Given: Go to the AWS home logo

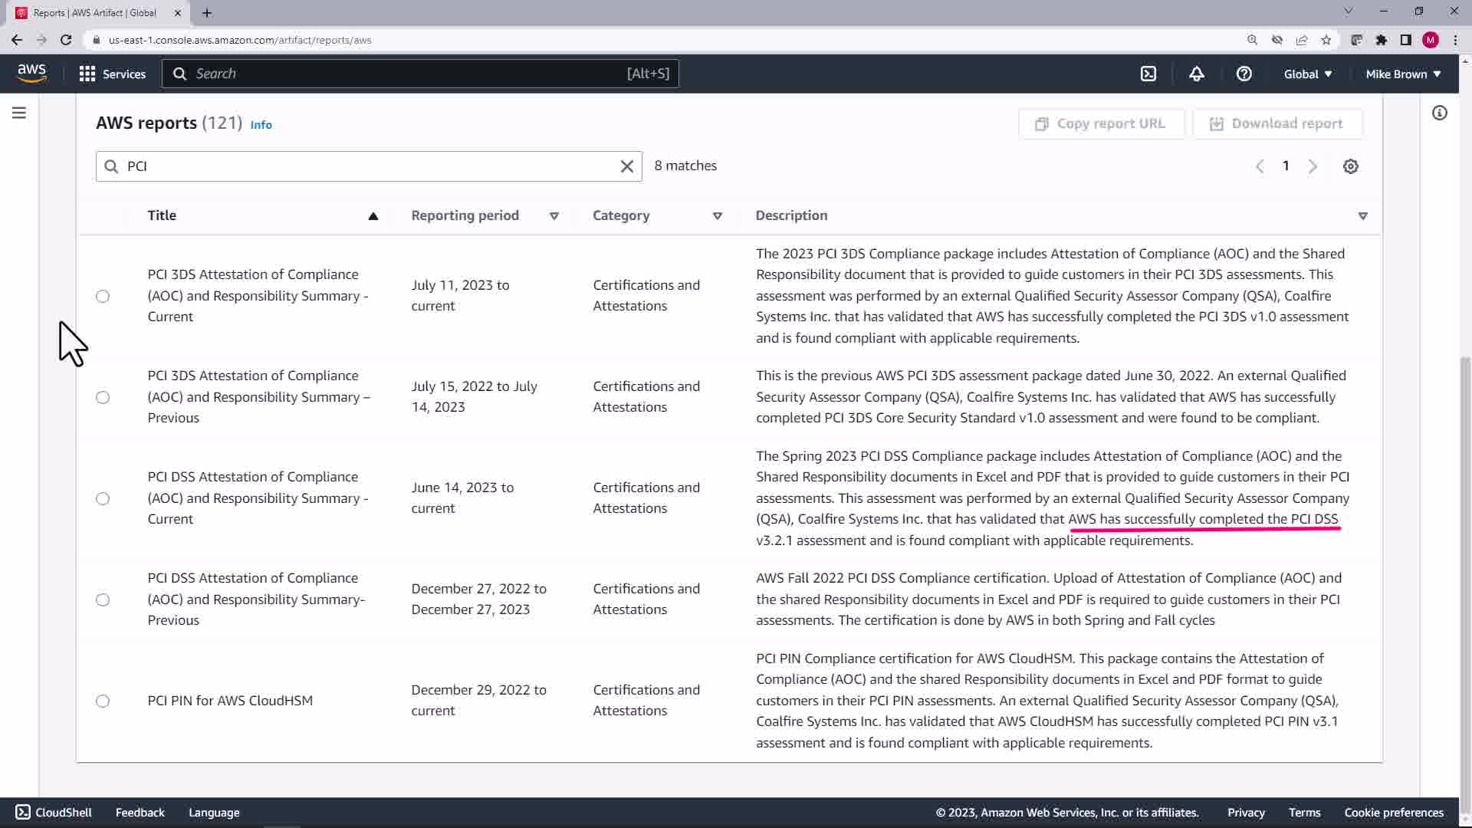Looking at the screenshot, I should [x=31, y=74].
